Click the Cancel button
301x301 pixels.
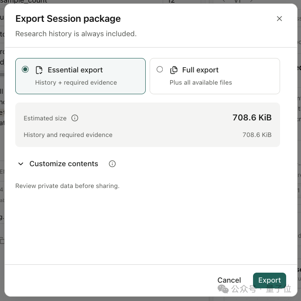(229, 280)
